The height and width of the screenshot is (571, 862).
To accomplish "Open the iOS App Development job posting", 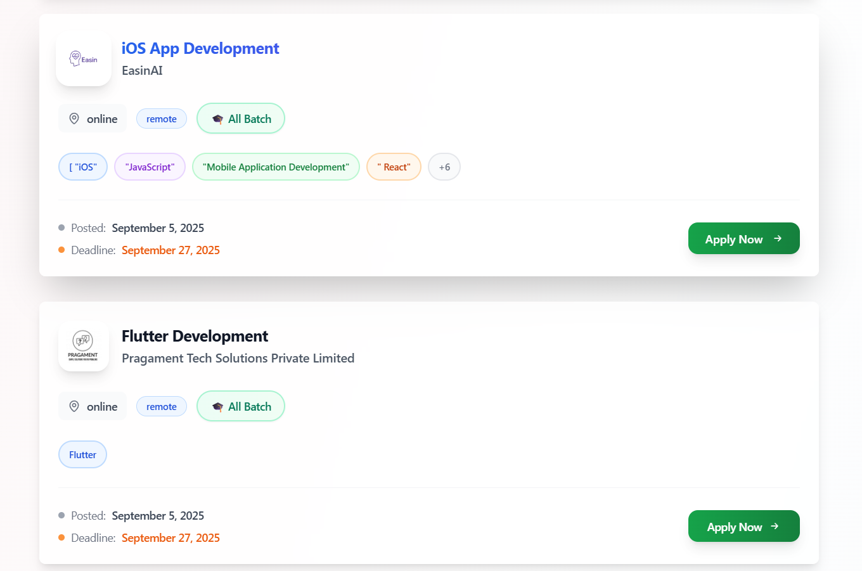I will (x=200, y=48).
